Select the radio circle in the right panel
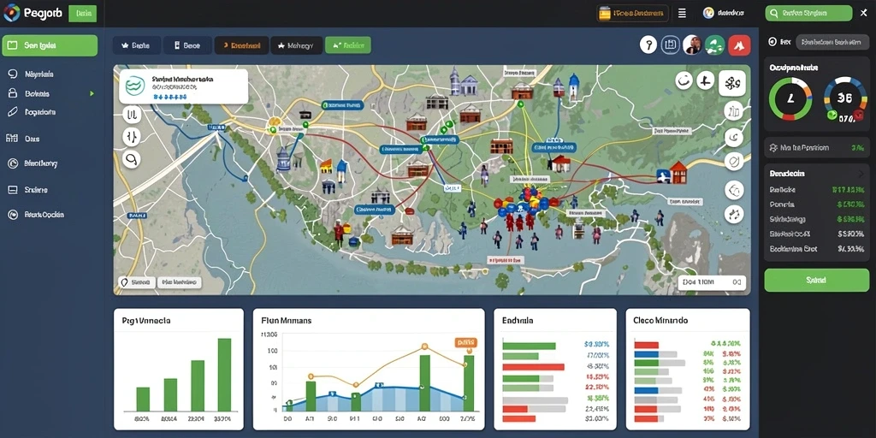 tap(772, 42)
